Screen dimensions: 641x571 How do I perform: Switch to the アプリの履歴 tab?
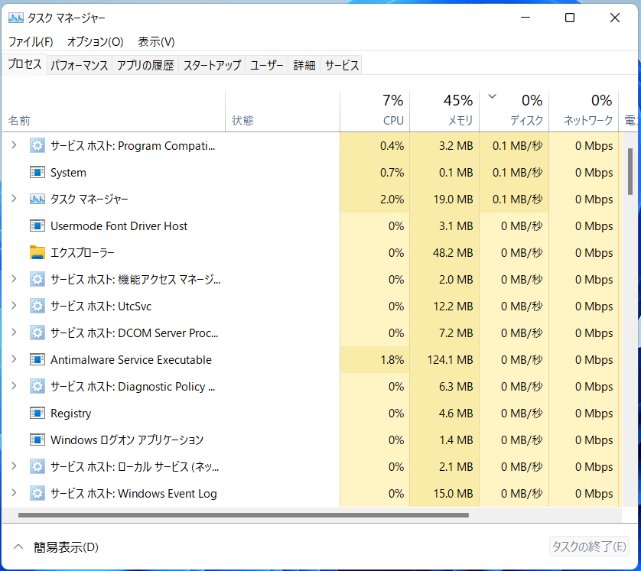145,65
